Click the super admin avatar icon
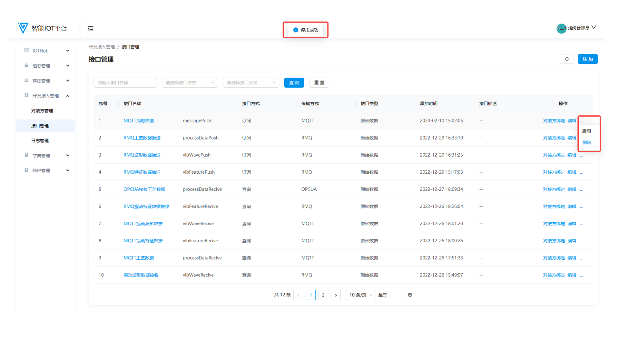 (561, 28)
